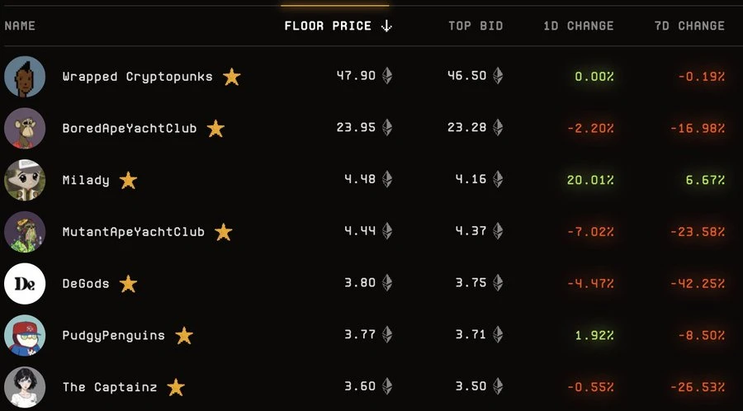Sort by 1D Change column
Screen dimensions: 743x411
(578, 26)
